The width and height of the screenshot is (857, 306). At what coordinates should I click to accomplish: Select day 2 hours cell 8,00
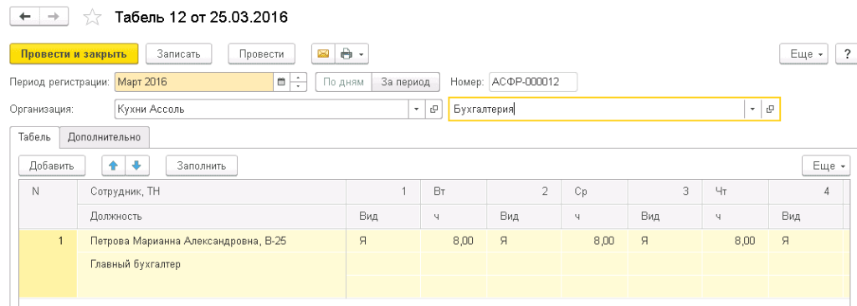click(595, 241)
